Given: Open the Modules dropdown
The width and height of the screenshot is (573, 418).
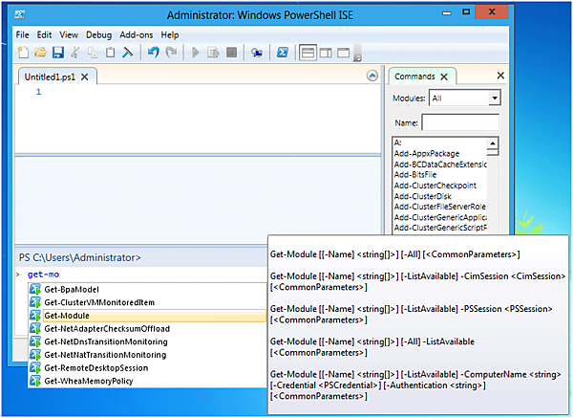Looking at the screenshot, I should (x=494, y=98).
